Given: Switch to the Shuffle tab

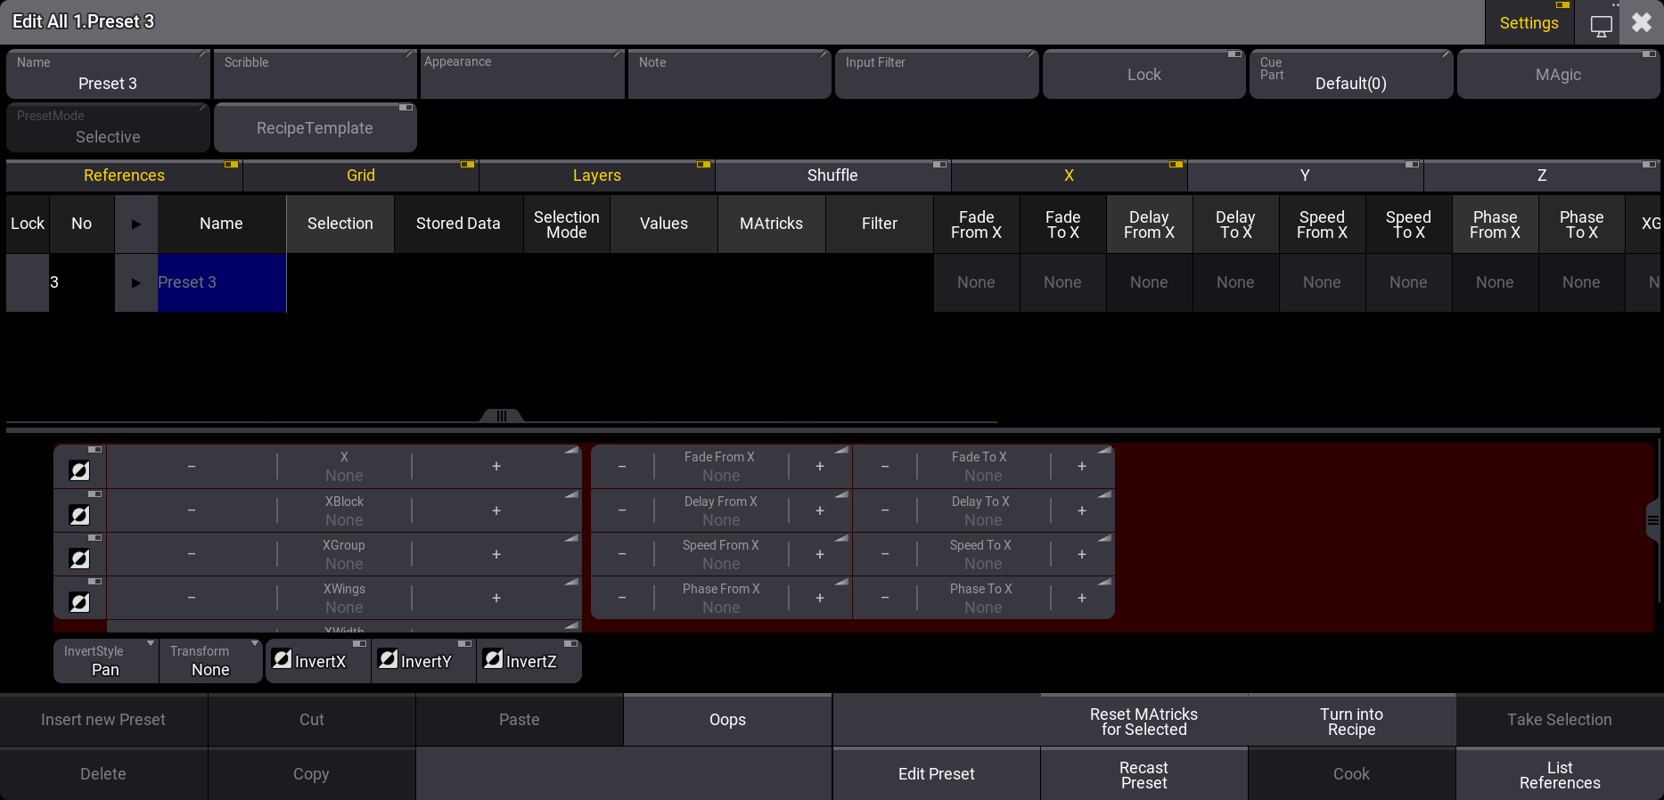Looking at the screenshot, I should pyautogui.click(x=832, y=176).
